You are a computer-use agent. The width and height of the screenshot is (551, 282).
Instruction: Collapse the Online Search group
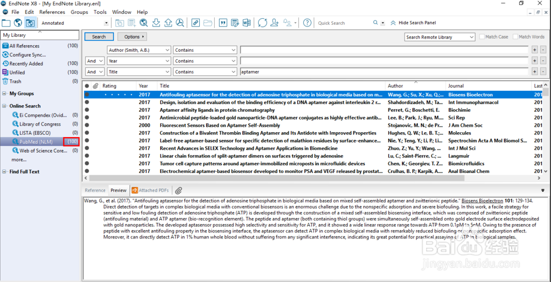4,106
